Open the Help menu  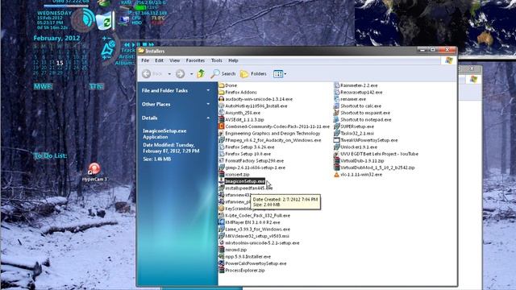click(233, 60)
